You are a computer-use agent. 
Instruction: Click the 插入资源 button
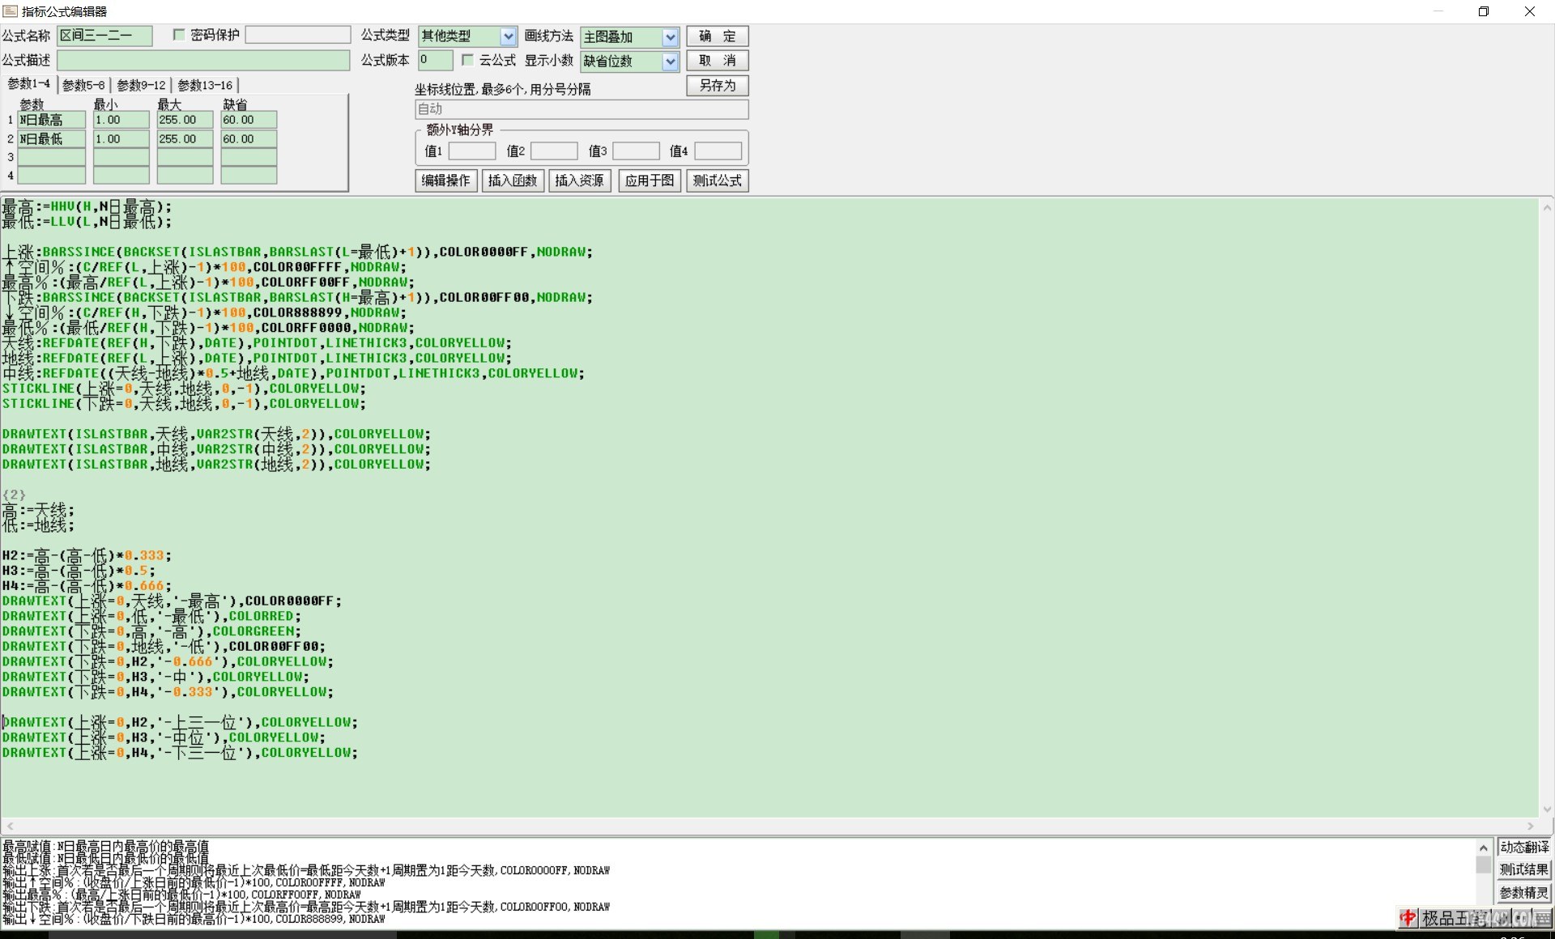(580, 181)
